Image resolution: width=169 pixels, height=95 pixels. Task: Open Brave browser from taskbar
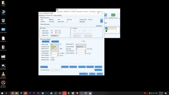click(77, 93)
